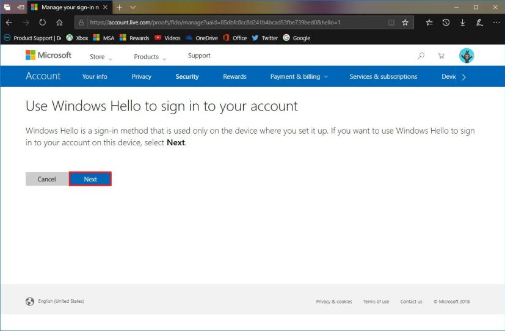Click the partially visible Devices tab
This screenshot has height=331, width=505.
pyautogui.click(x=449, y=76)
